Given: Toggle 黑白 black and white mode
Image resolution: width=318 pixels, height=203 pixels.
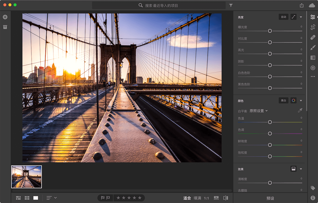Looking at the screenshot, I should coord(284,101).
